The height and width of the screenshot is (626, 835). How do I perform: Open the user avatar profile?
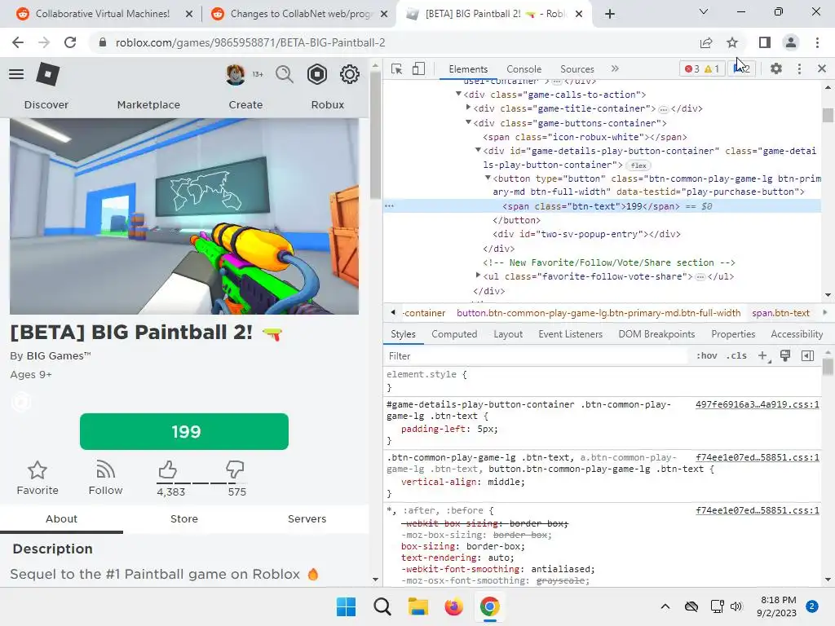236,74
